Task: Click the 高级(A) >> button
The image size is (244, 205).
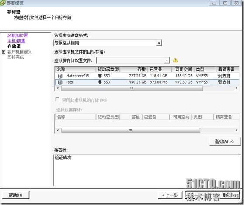Action: click(225, 141)
